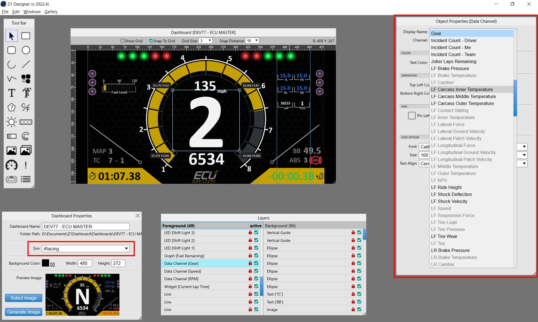Select Joker Laps Remaining in list
Image resolution: width=538 pixels, height=322 pixels.
coord(471,61)
